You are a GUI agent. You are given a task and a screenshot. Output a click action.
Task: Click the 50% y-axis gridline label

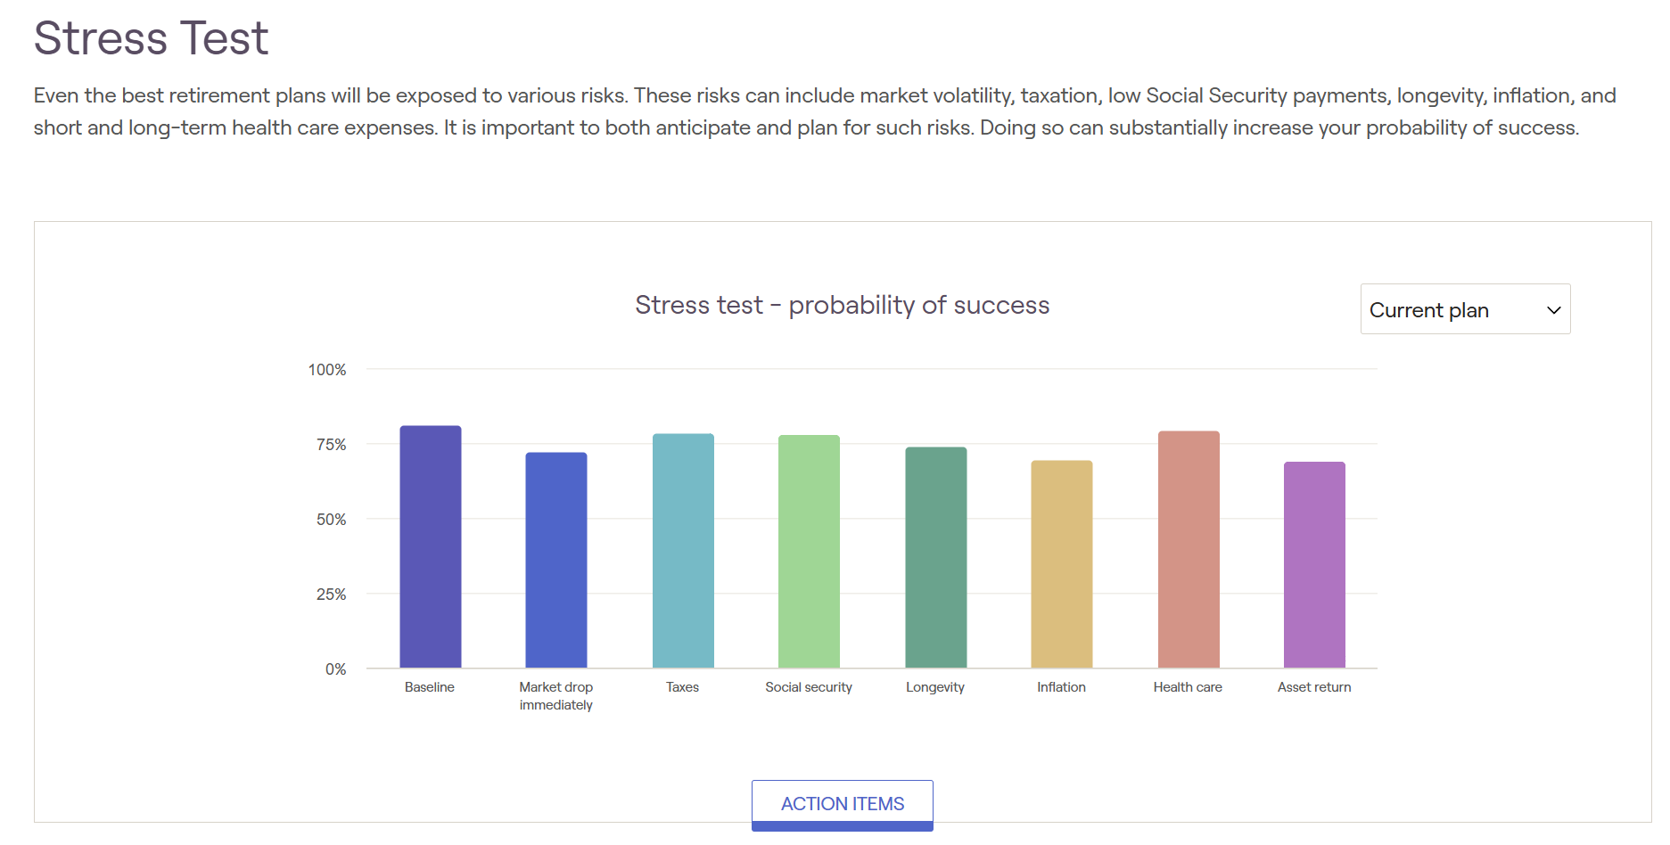(x=331, y=520)
